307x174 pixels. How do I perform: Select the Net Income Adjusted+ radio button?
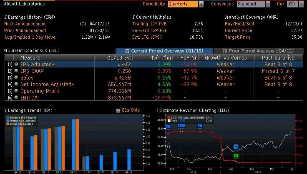[x=16, y=84]
